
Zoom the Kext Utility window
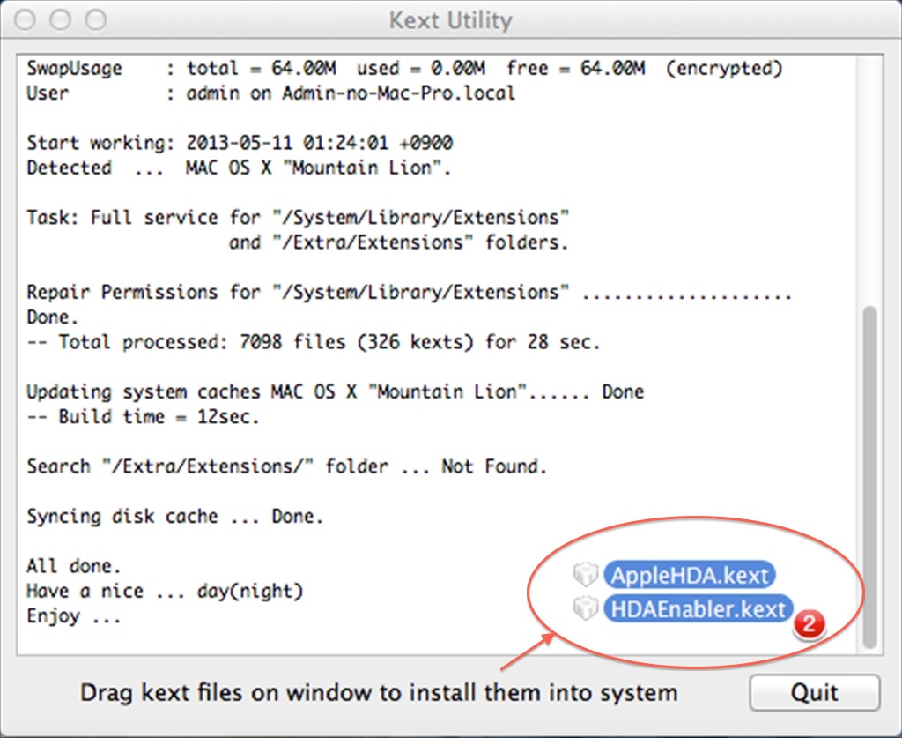[x=96, y=19]
